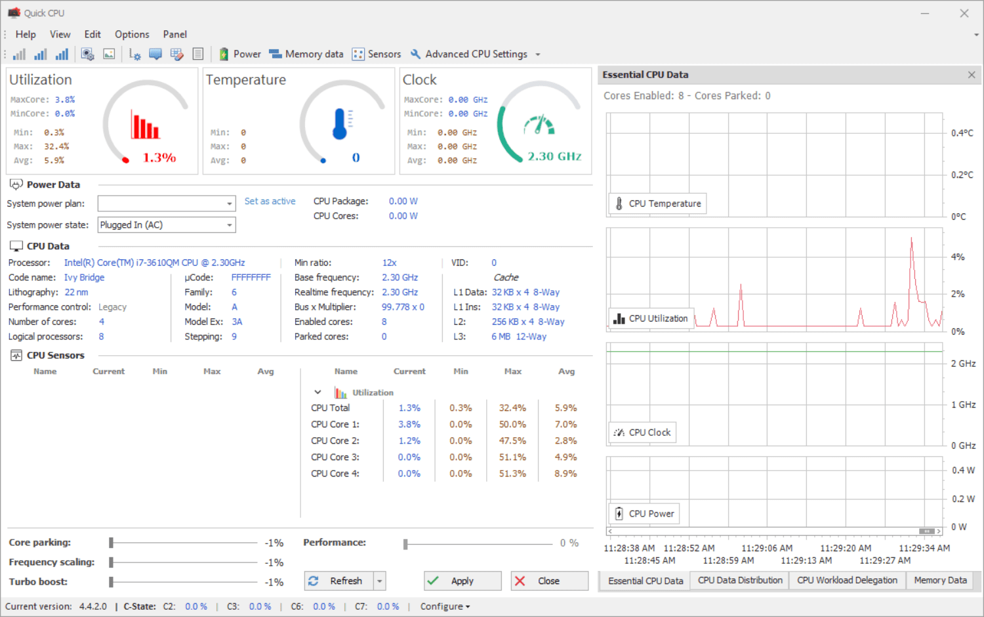This screenshot has height=617, width=984.
Task: Select the CPU Core 4 sensor row
Action: [445, 474]
